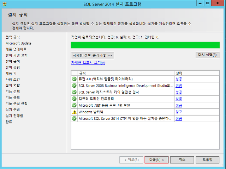
Task: Select the 사용 조건 step
Action: click(x=13, y=80)
